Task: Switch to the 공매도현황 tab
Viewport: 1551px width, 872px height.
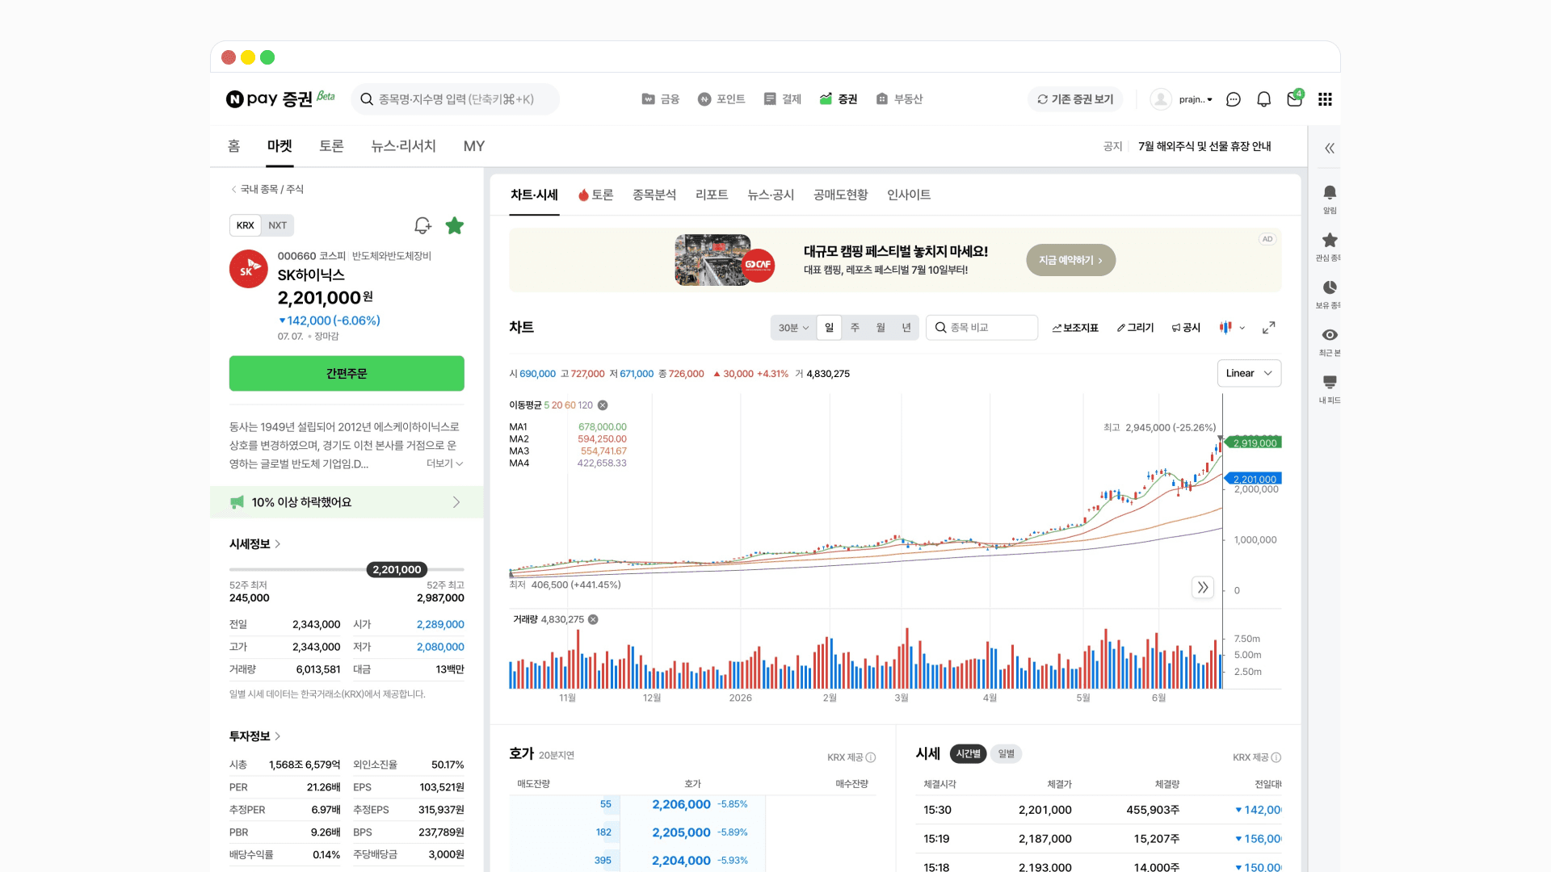Action: [x=841, y=195]
